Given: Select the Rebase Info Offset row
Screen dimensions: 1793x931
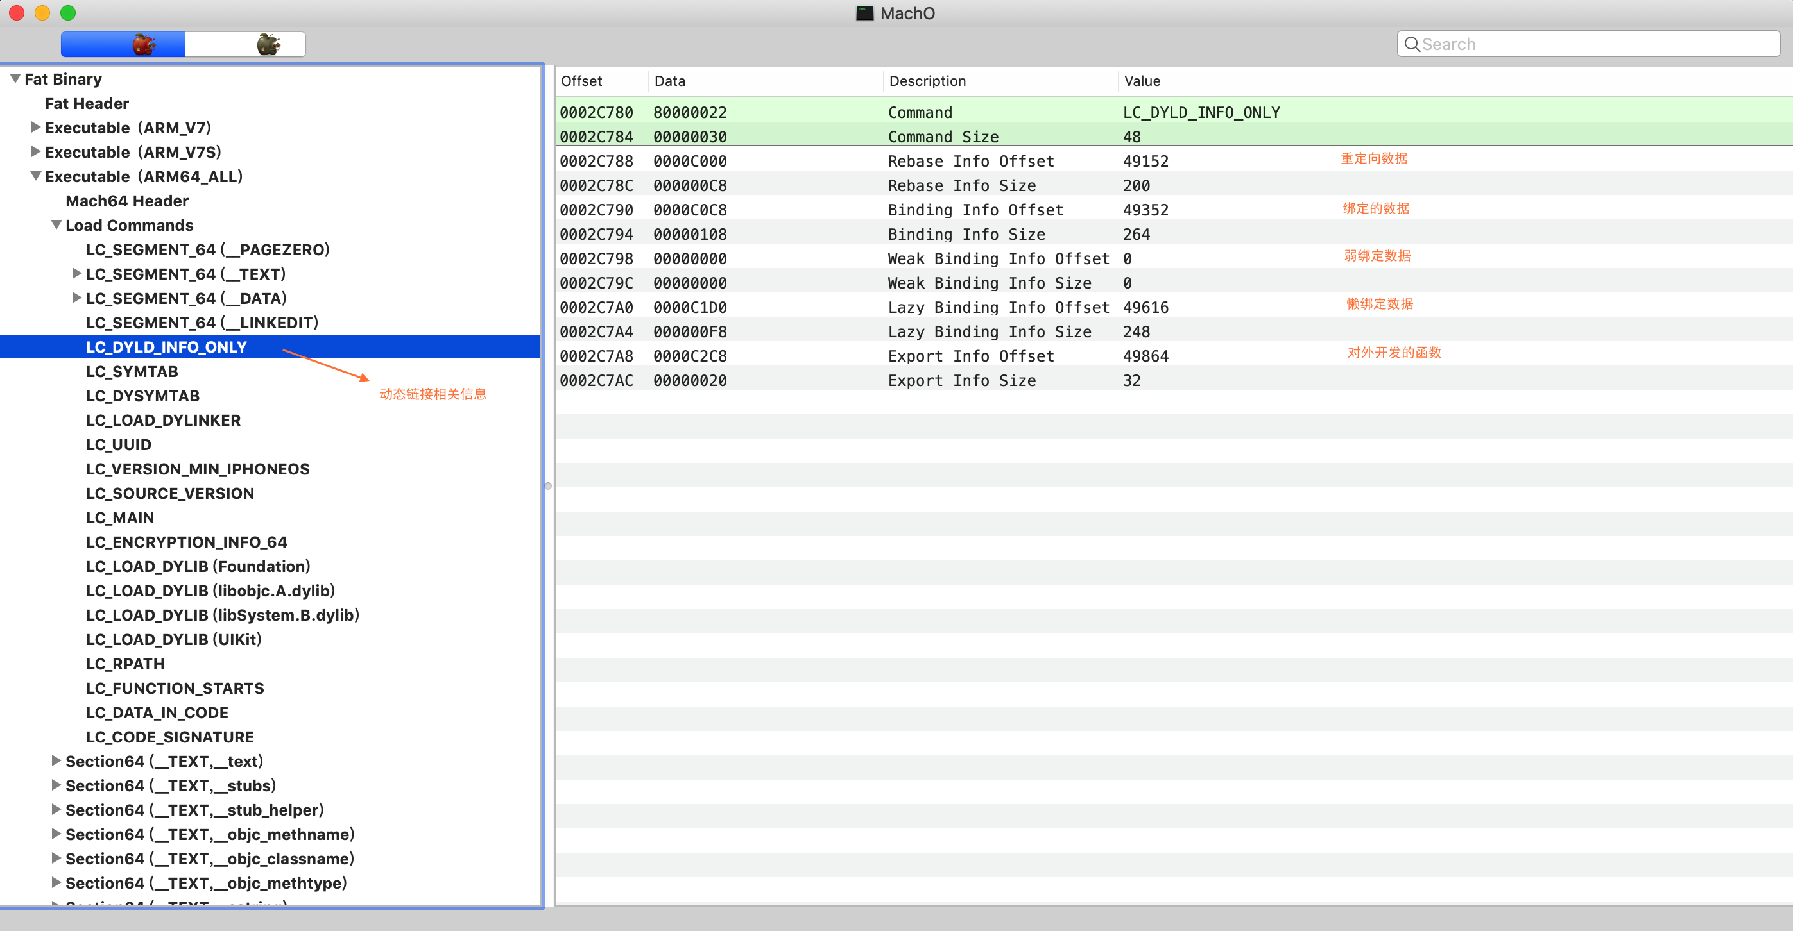Looking at the screenshot, I should (970, 162).
